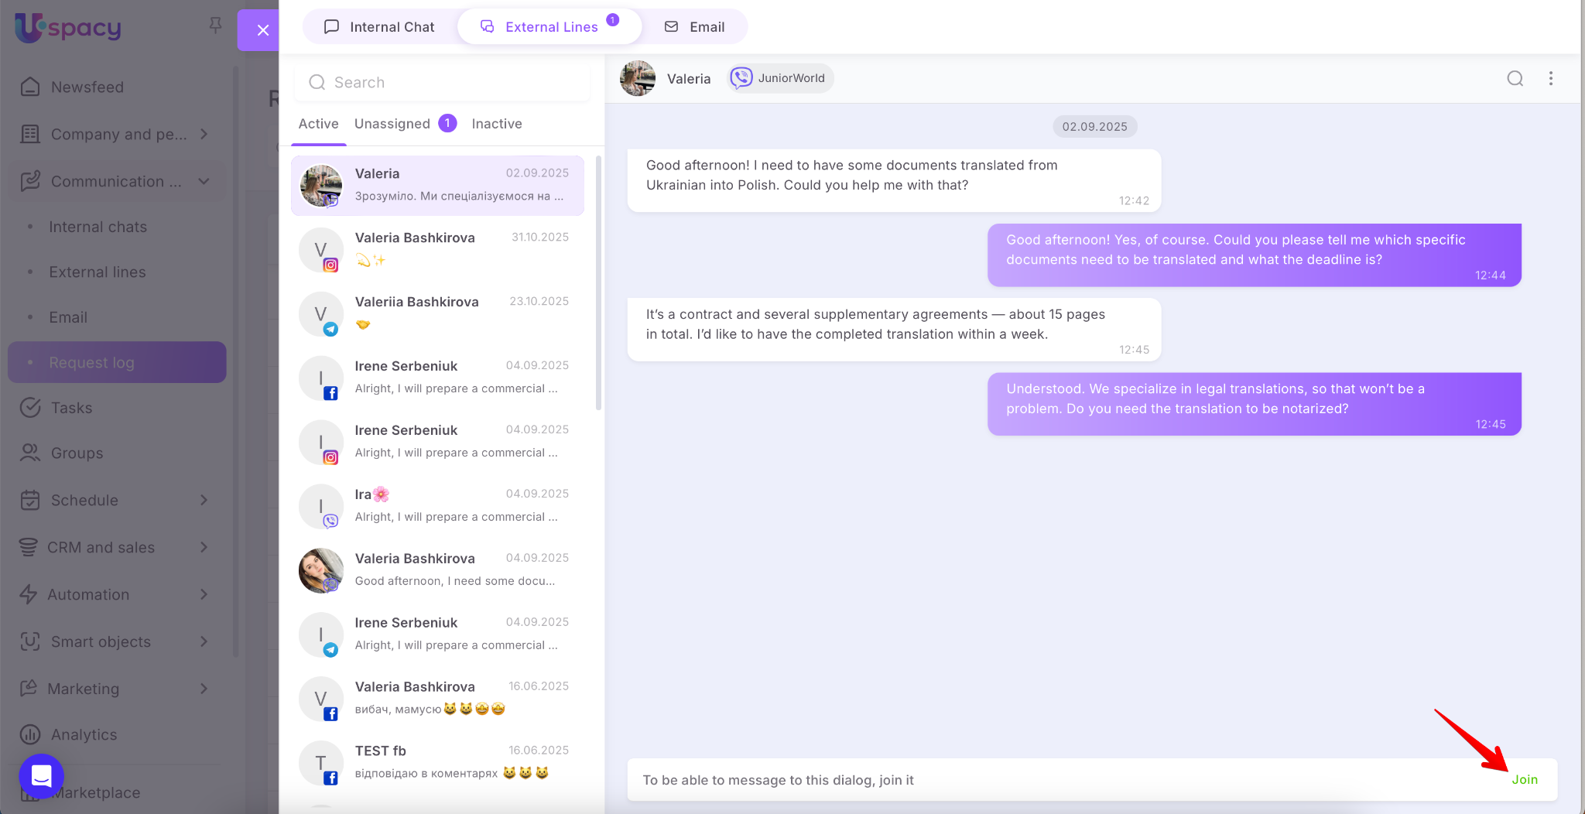Click the Groups people icon

30,453
